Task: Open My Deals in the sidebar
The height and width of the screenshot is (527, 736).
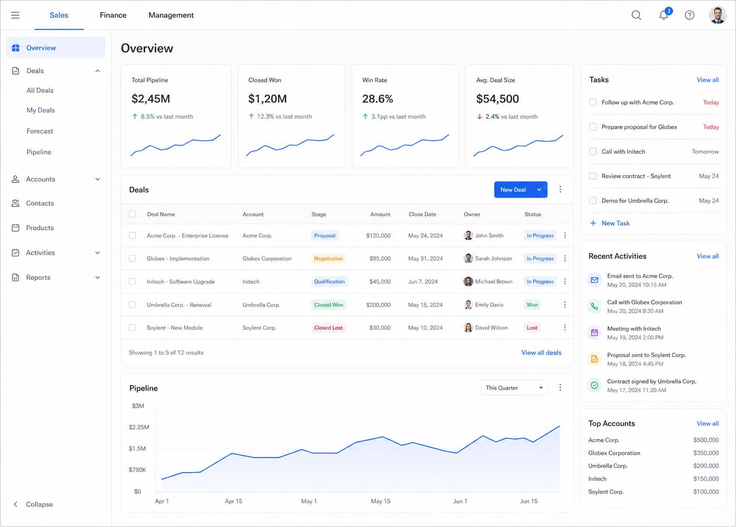Action: pyautogui.click(x=41, y=110)
